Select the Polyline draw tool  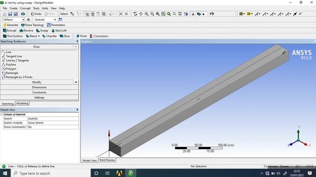9,64
